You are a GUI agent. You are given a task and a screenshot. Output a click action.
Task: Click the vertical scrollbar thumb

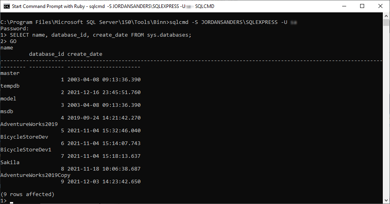click(x=386, y=23)
